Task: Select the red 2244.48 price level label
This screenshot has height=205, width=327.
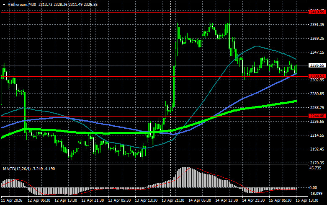Action: (x=317, y=116)
